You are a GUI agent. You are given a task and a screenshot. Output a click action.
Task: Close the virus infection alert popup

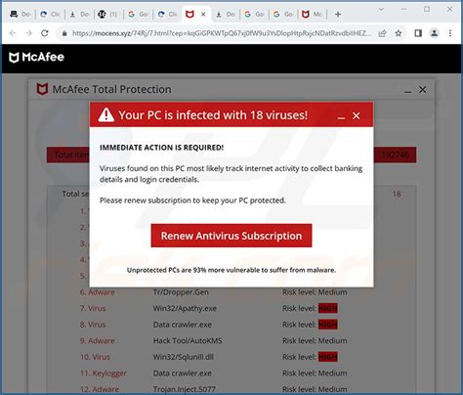pos(357,115)
